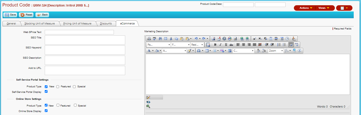Screen dimensions: 361x115
Task: Switch to the General tab
Action: pyautogui.click(x=11, y=23)
